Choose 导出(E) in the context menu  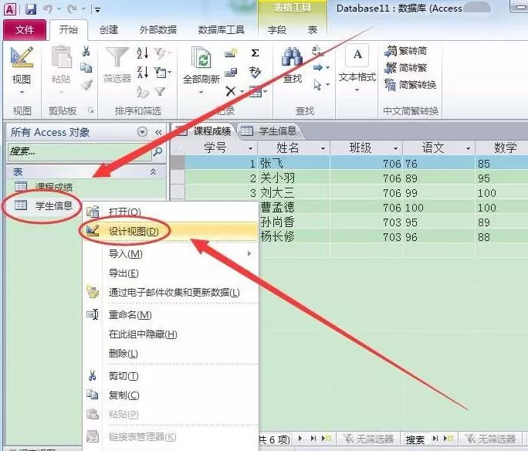click(171, 273)
